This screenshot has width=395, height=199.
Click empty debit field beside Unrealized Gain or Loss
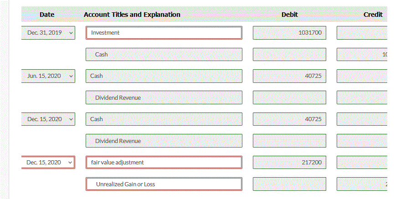coord(289,184)
